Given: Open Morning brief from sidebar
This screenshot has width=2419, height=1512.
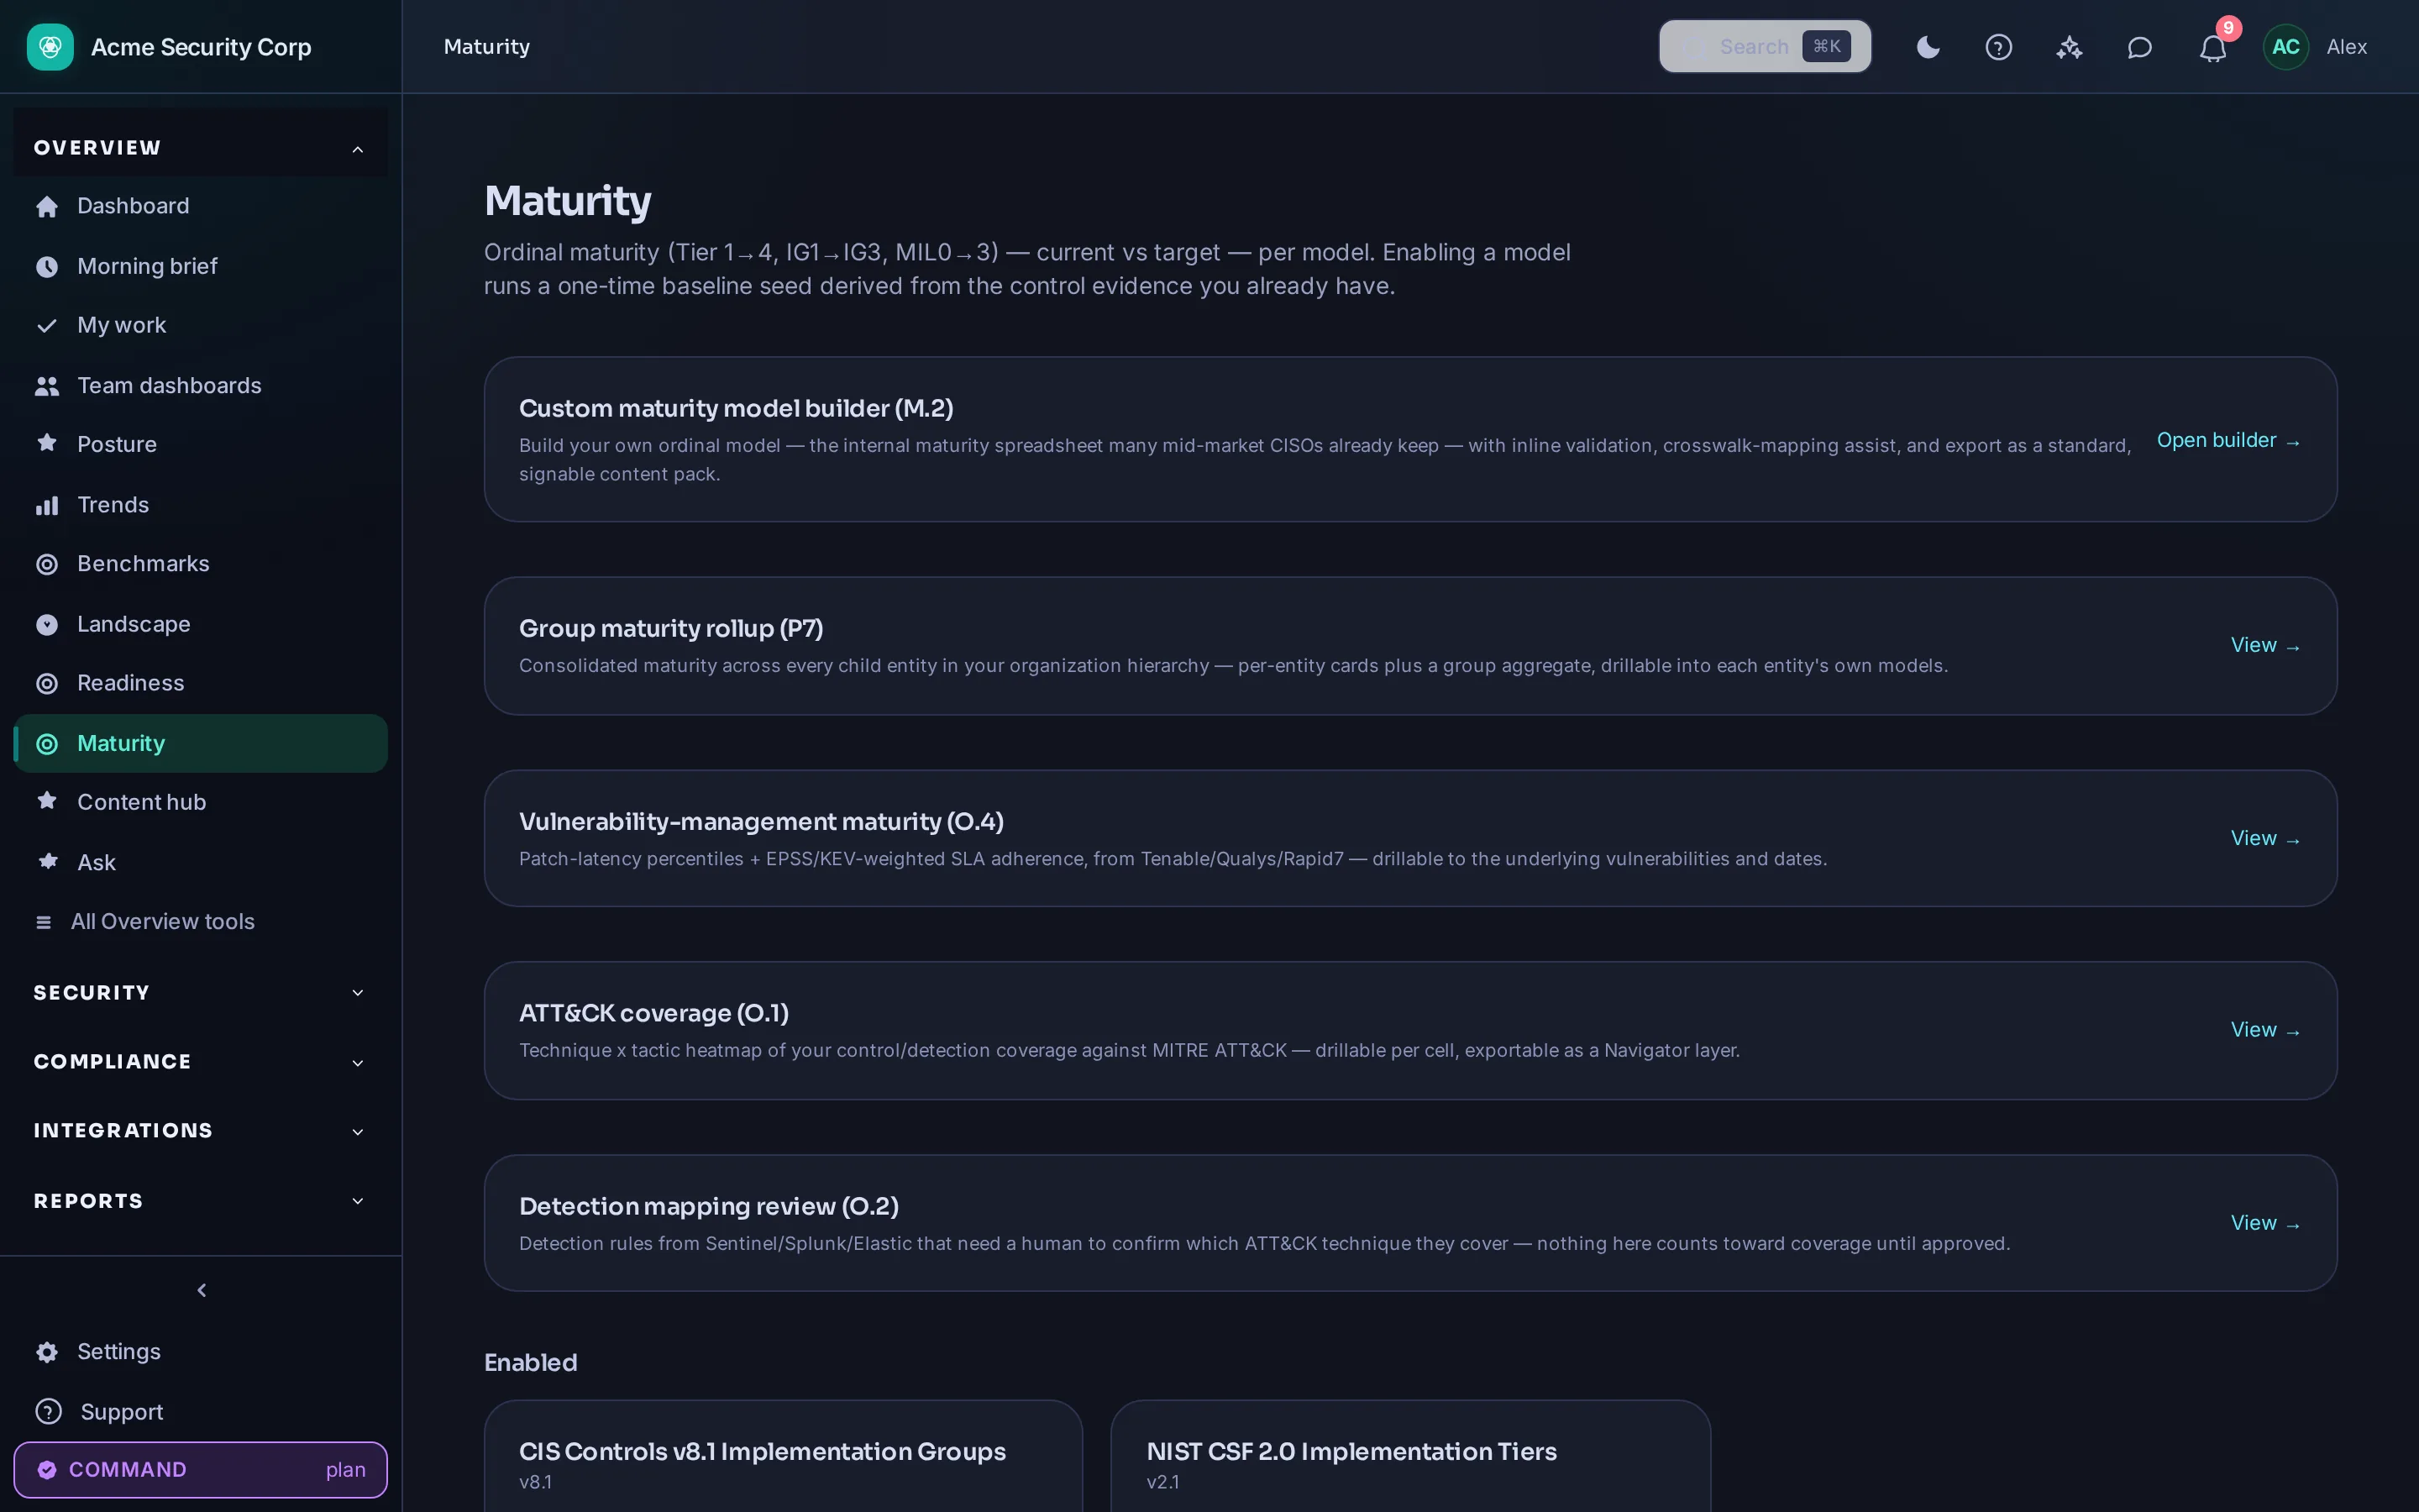Looking at the screenshot, I should [x=200, y=266].
